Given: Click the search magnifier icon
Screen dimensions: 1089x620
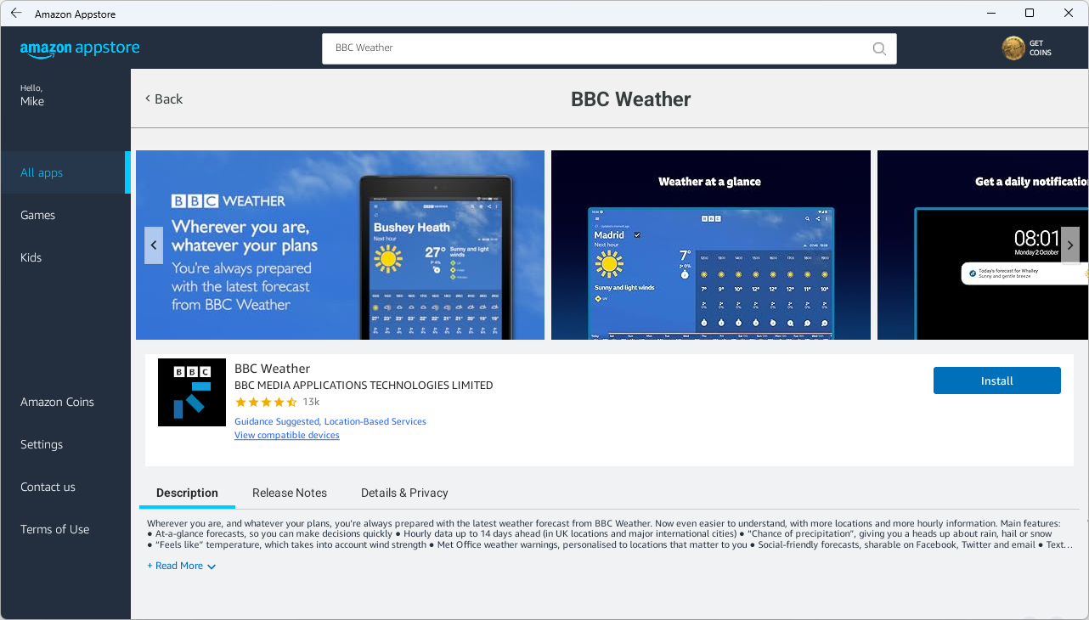Looking at the screenshot, I should 879,48.
